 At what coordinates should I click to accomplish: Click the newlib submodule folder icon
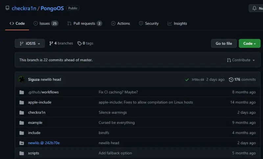click(x=22, y=143)
